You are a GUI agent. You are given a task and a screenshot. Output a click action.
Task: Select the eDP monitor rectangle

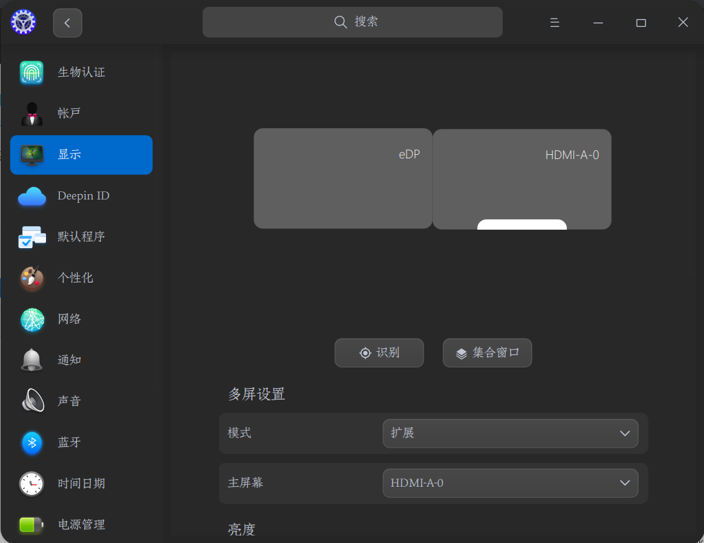[x=343, y=178]
